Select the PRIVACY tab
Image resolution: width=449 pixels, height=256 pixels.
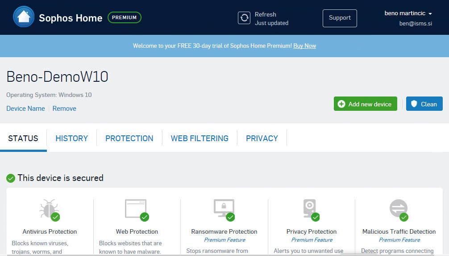coord(262,138)
